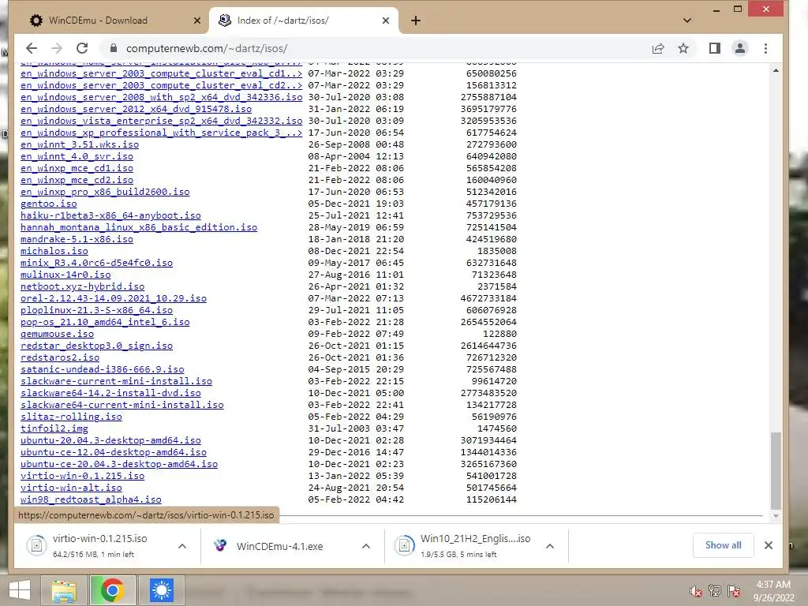808x606 pixels.
Task: Show all downloads
Action: (x=723, y=545)
